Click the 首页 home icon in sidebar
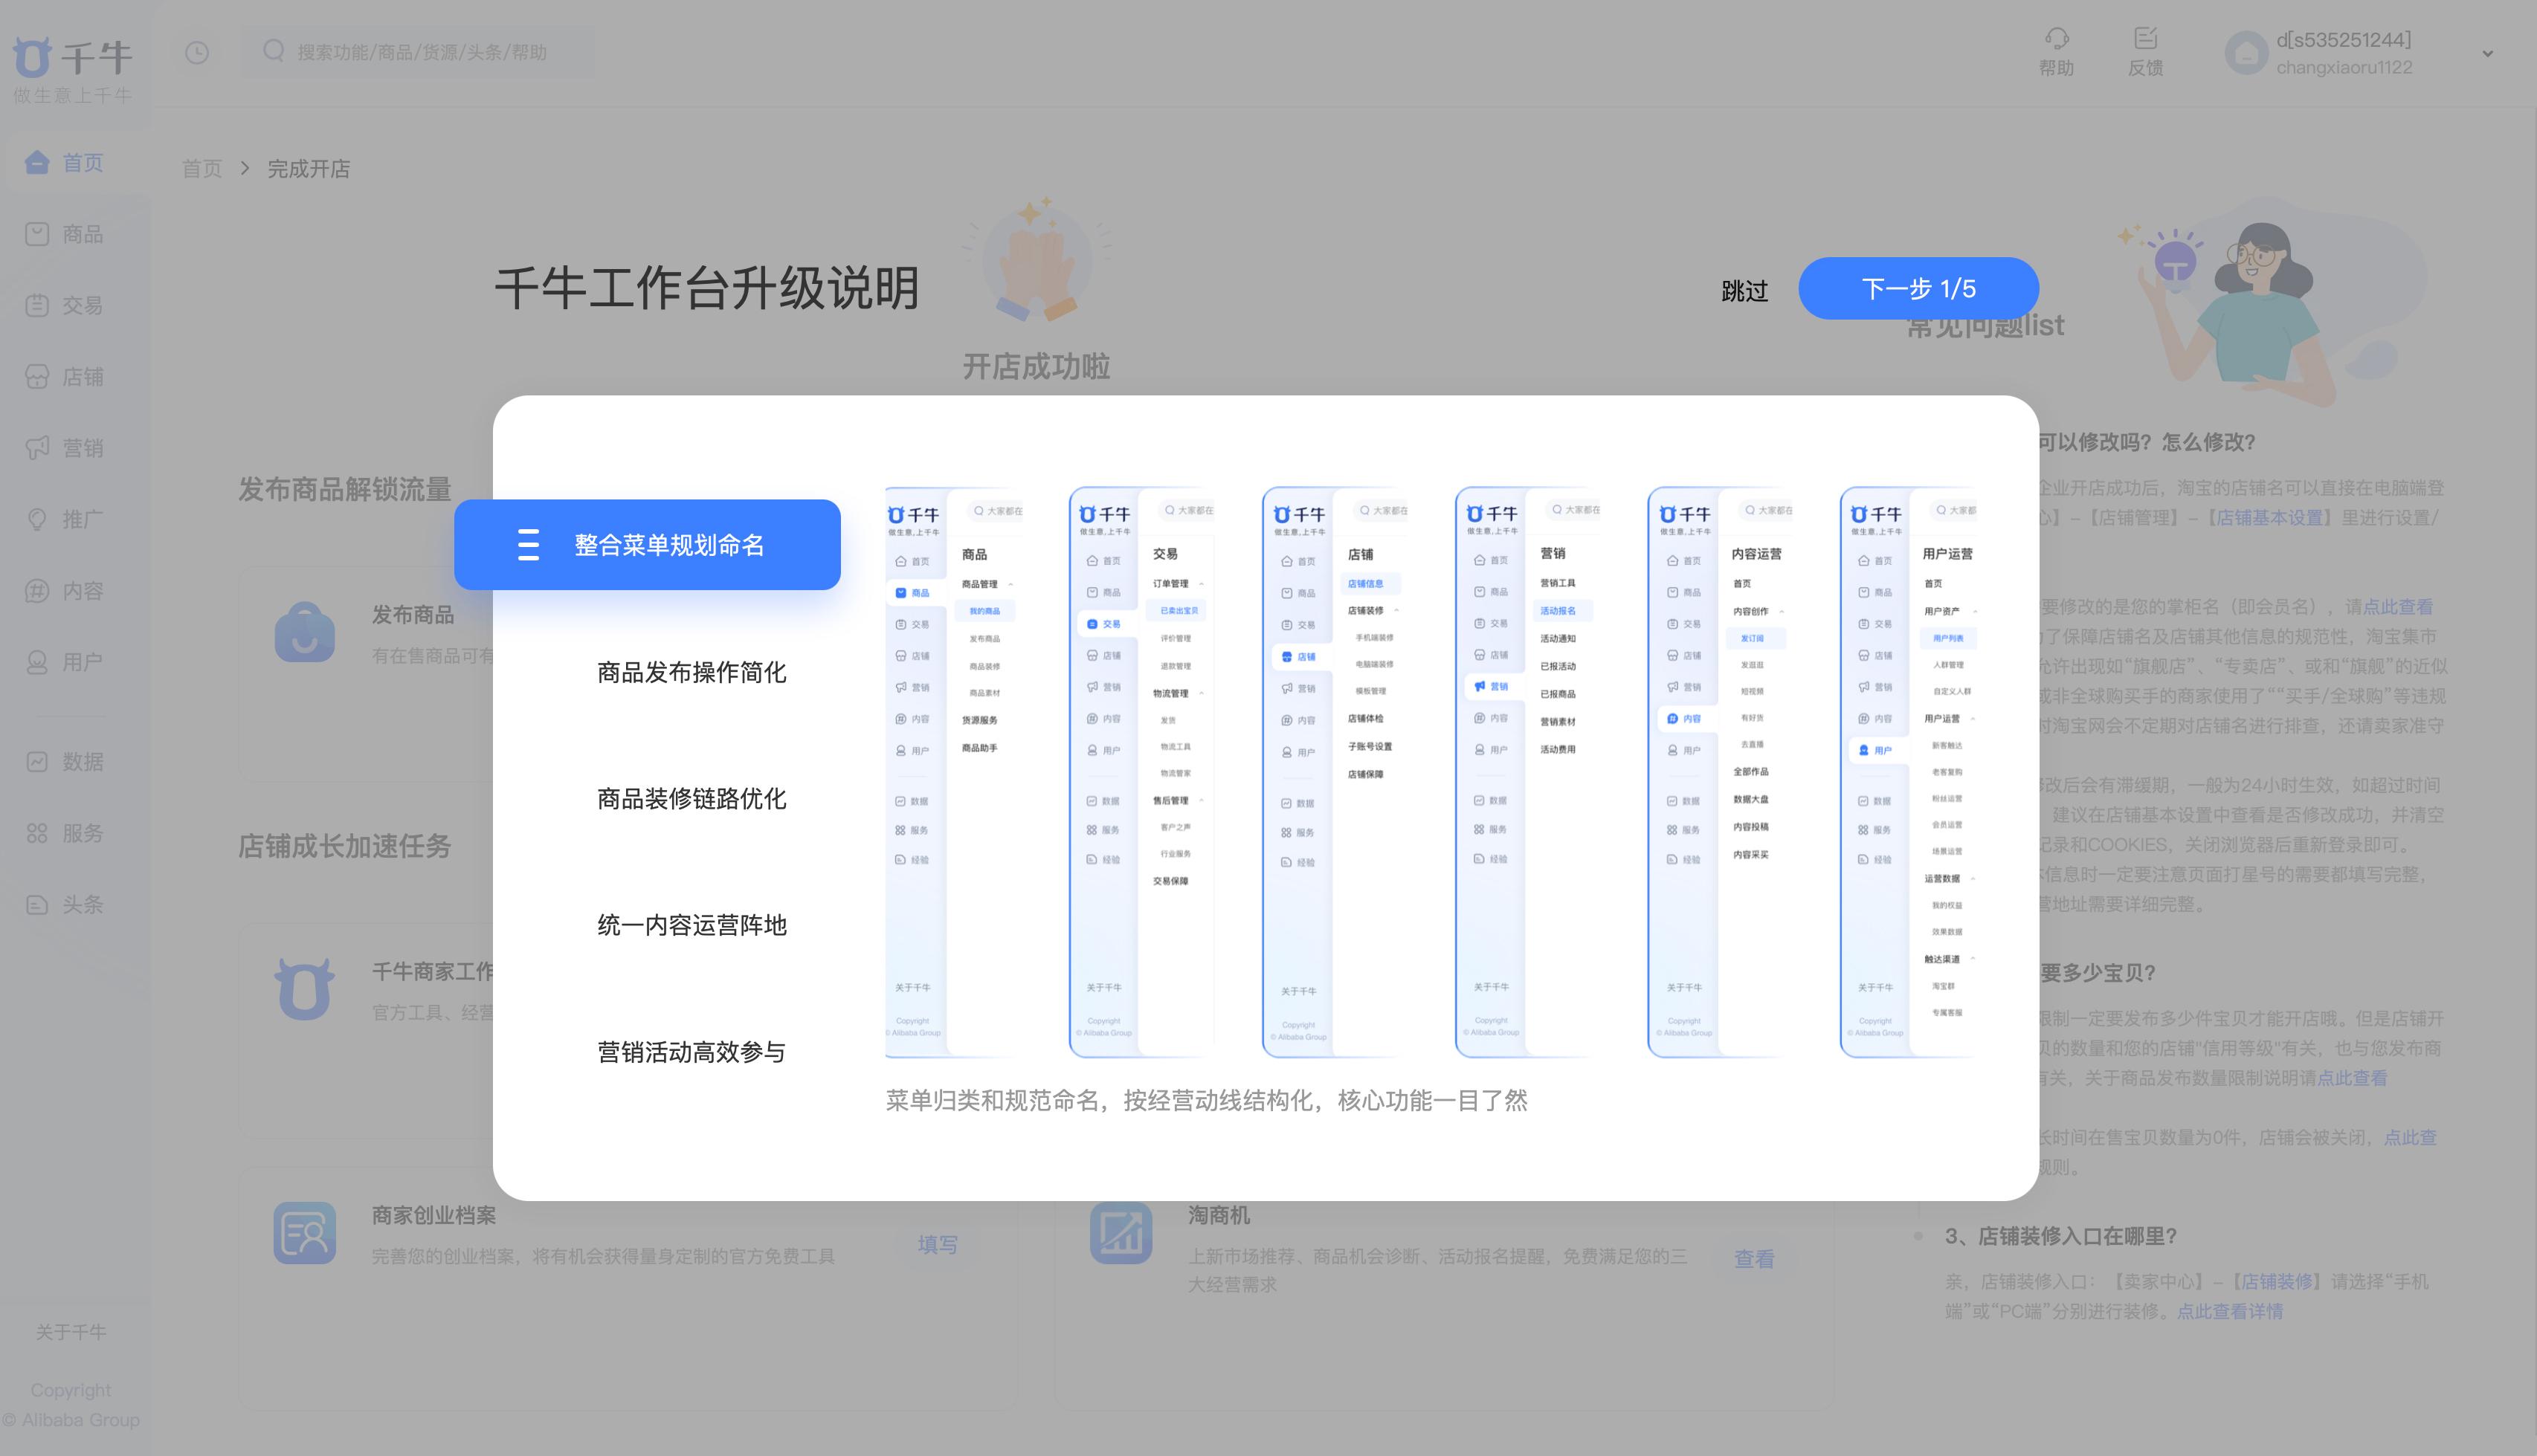The width and height of the screenshot is (2537, 1456). click(x=37, y=162)
